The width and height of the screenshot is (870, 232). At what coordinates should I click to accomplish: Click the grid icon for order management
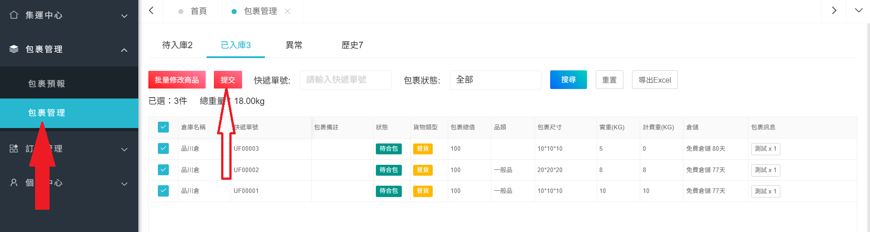pyautogui.click(x=14, y=148)
